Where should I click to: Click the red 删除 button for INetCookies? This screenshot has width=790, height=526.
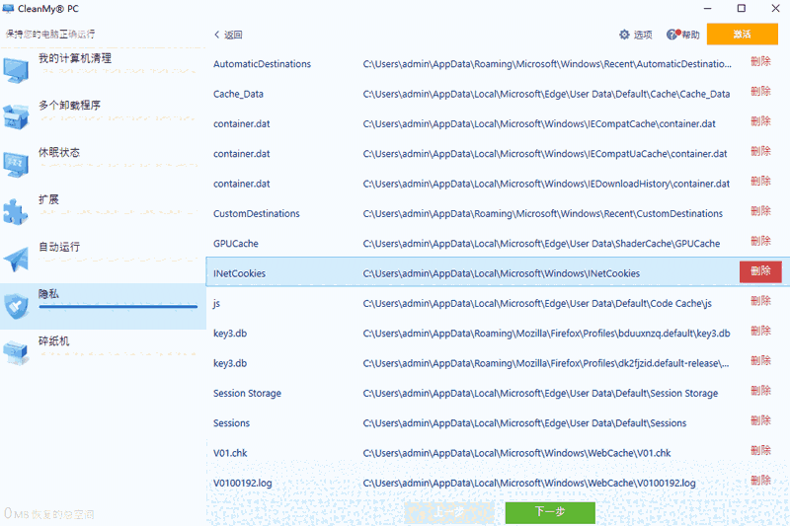tap(760, 271)
